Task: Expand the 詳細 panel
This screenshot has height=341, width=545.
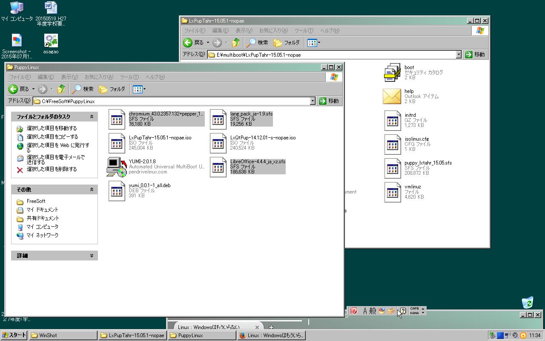Action: pyautogui.click(x=92, y=255)
